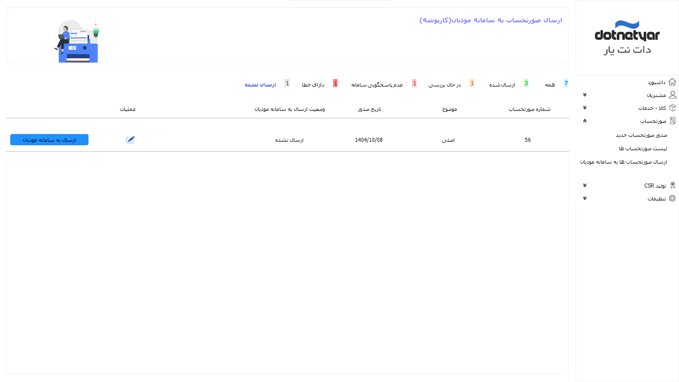Image resolution: width=679 pixels, height=382 pixels.
Task: Edit invoice 56 with the pencil icon
Action: pyautogui.click(x=130, y=140)
